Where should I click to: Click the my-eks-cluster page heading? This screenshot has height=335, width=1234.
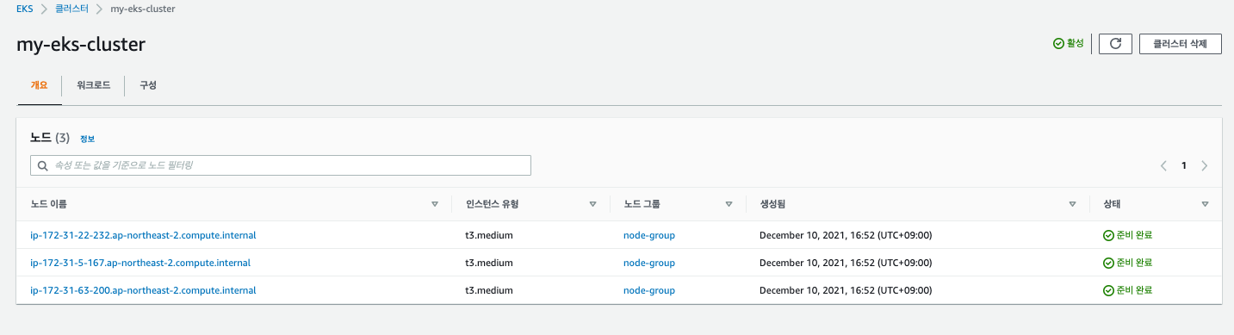pyautogui.click(x=82, y=45)
